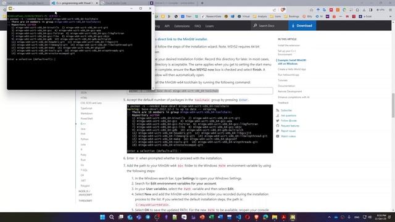The width and height of the screenshot is (395, 222).
Task: Open Visual Studio Code from taskbar
Action: pos(238,217)
